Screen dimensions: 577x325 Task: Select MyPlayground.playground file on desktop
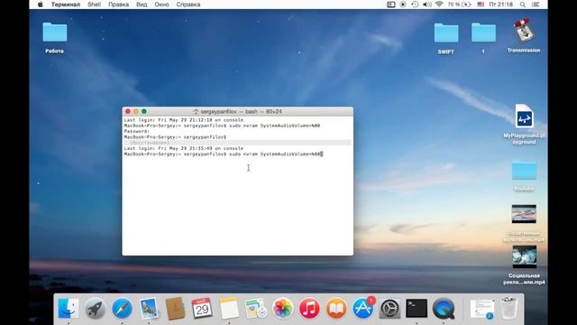tap(524, 116)
